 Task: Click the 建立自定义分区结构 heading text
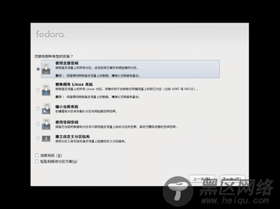click(73, 136)
